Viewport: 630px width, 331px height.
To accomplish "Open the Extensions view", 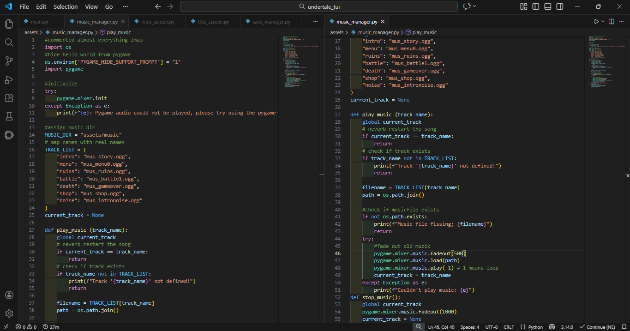I will click(x=9, y=98).
